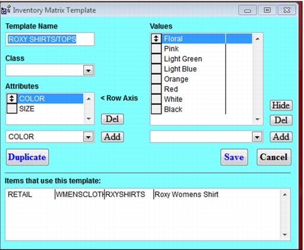304x250 pixels.
Task: Click Del button next to Values list
Action: point(281,120)
